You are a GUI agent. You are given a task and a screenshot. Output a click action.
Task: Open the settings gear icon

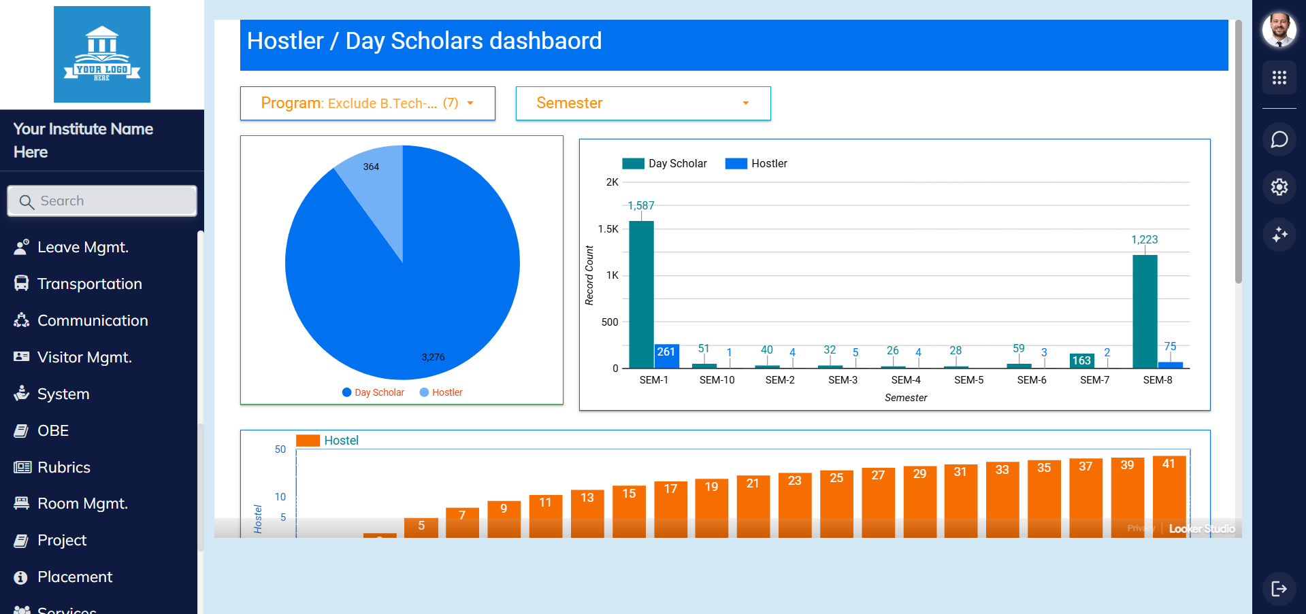(1279, 187)
